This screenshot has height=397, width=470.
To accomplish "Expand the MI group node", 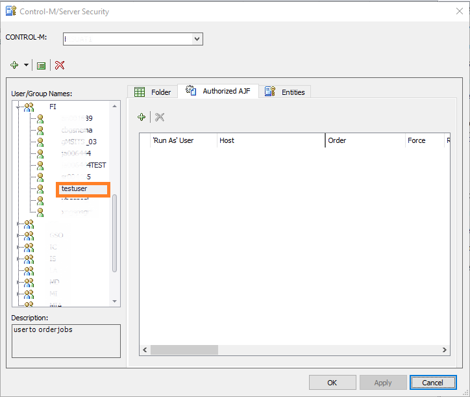I will point(18,294).
